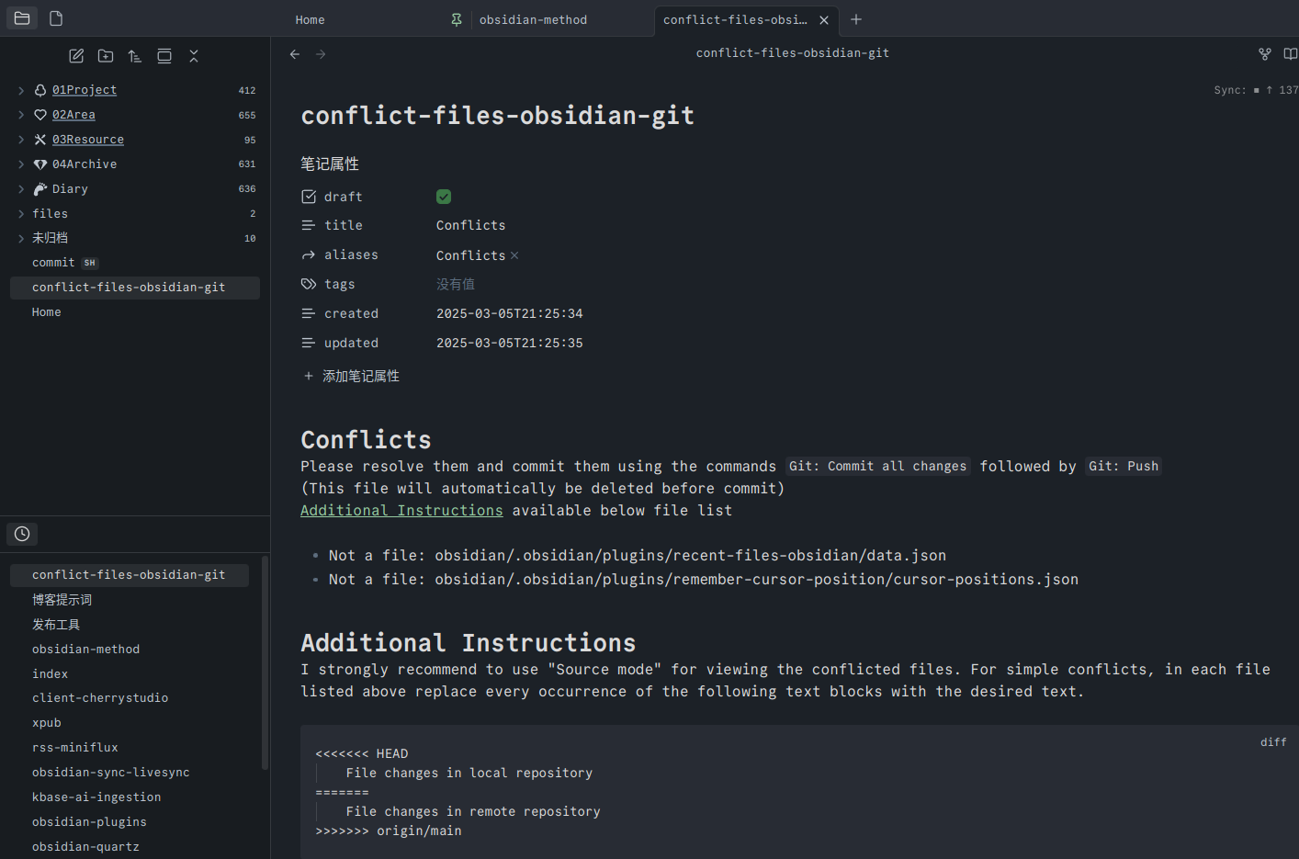Switch to reading view book icon
Image resolution: width=1299 pixels, height=859 pixels.
pos(1290,54)
